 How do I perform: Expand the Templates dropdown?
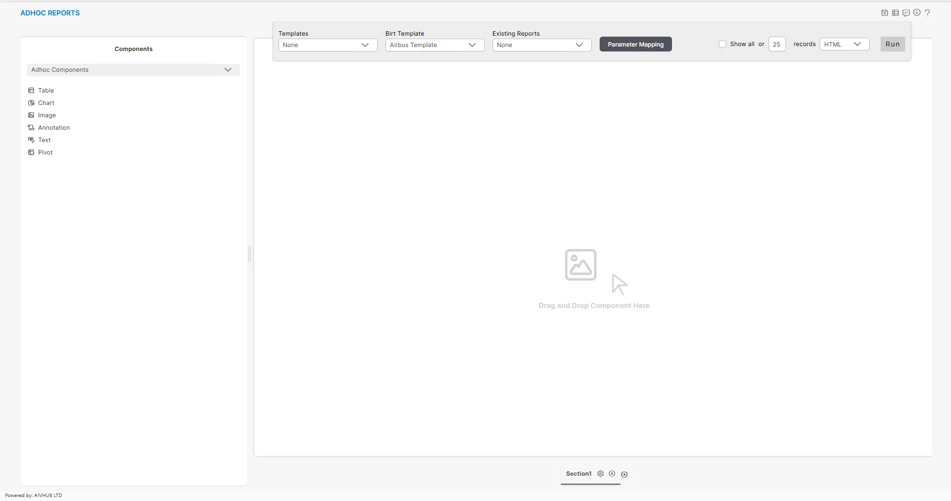pyautogui.click(x=328, y=45)
